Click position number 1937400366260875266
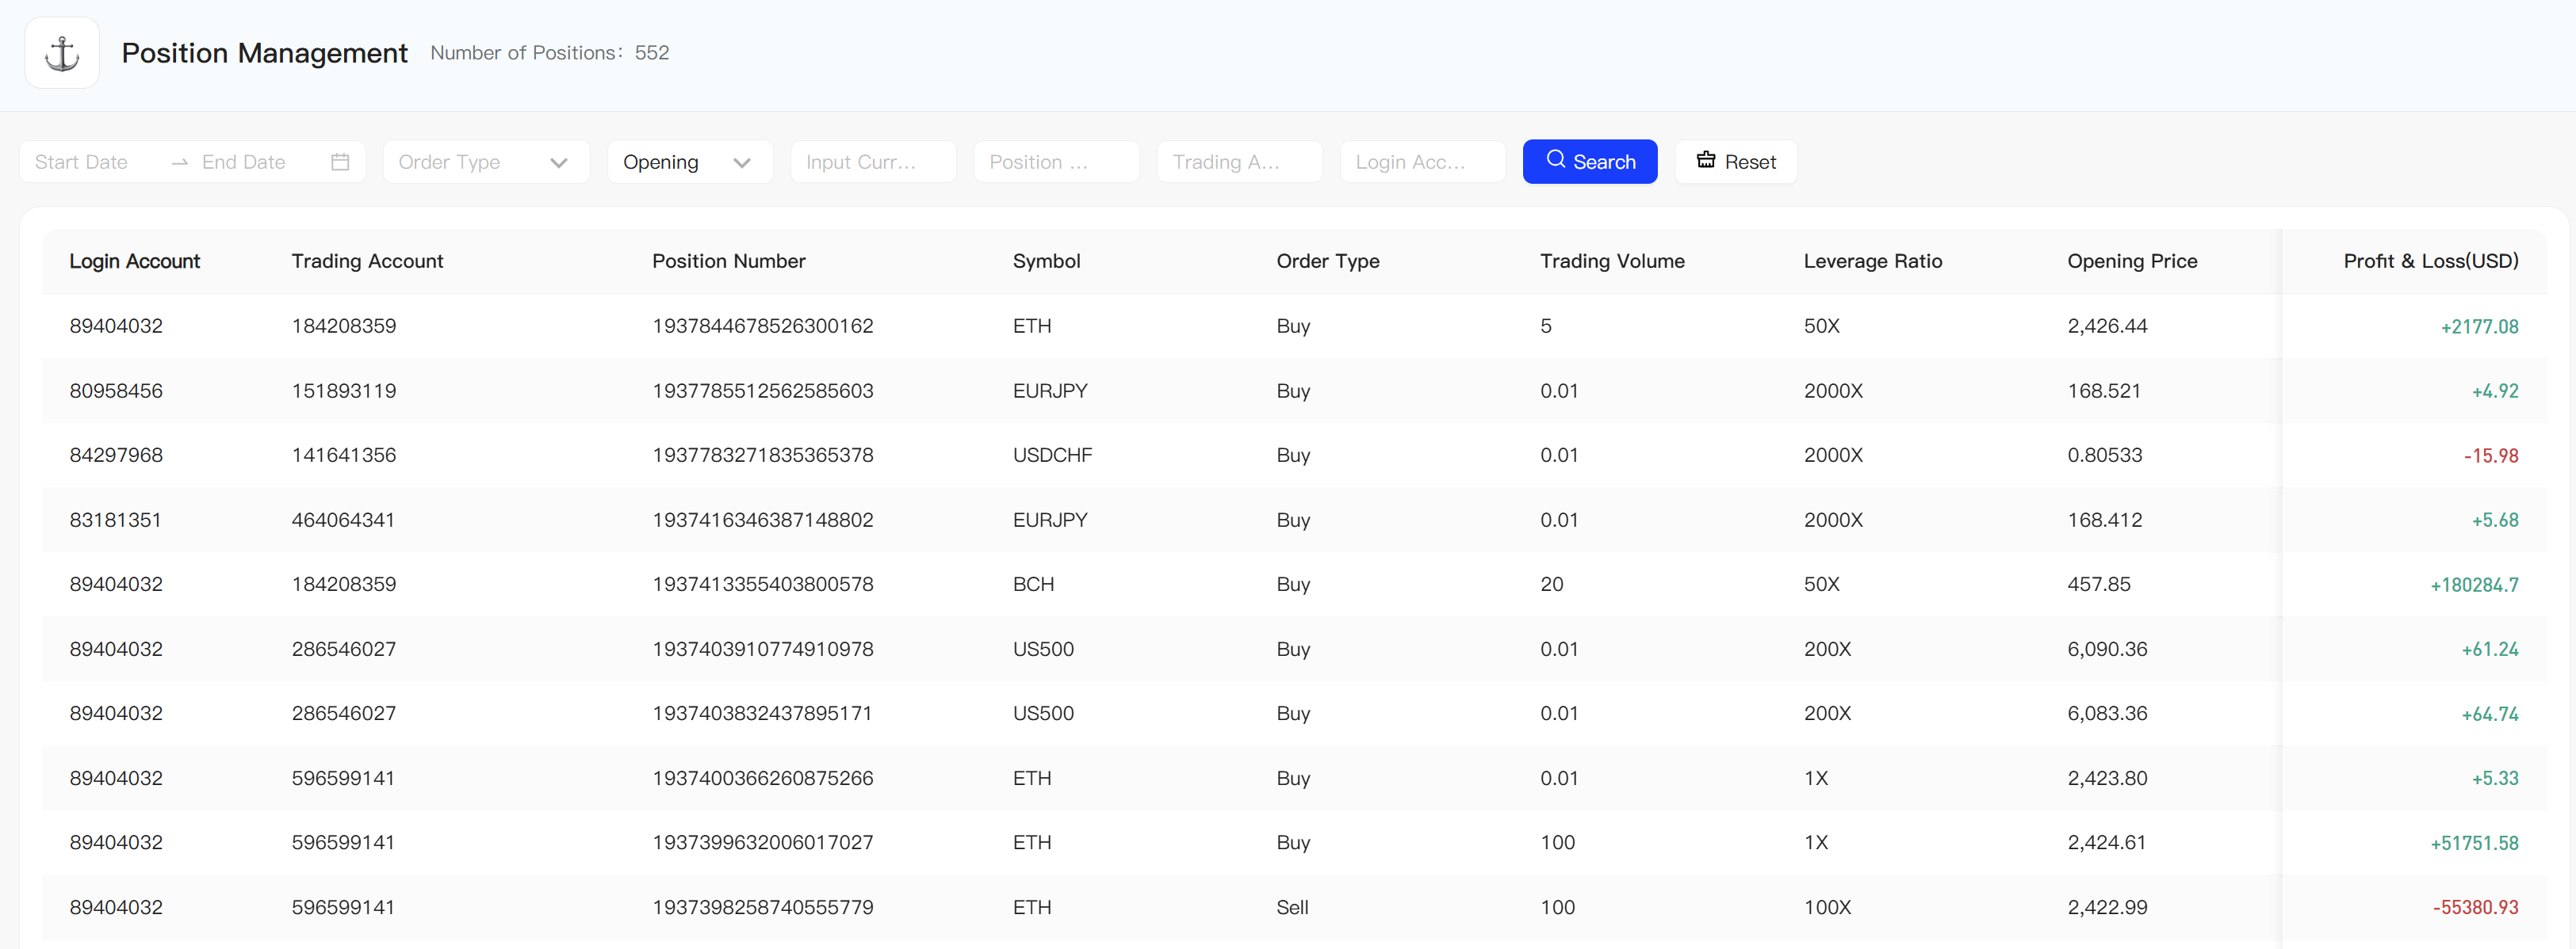The width and height of the screenshot is (2576, 949). 762,777
